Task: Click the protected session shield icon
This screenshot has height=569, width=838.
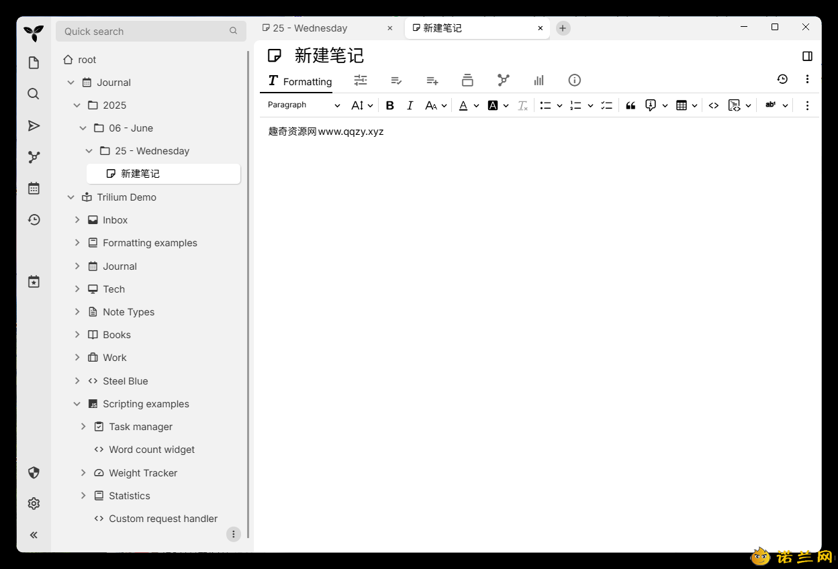Action: point(34,472)
